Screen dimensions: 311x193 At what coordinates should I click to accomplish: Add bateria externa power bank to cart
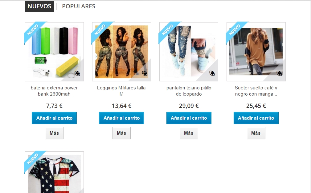[x=54, y=118]
